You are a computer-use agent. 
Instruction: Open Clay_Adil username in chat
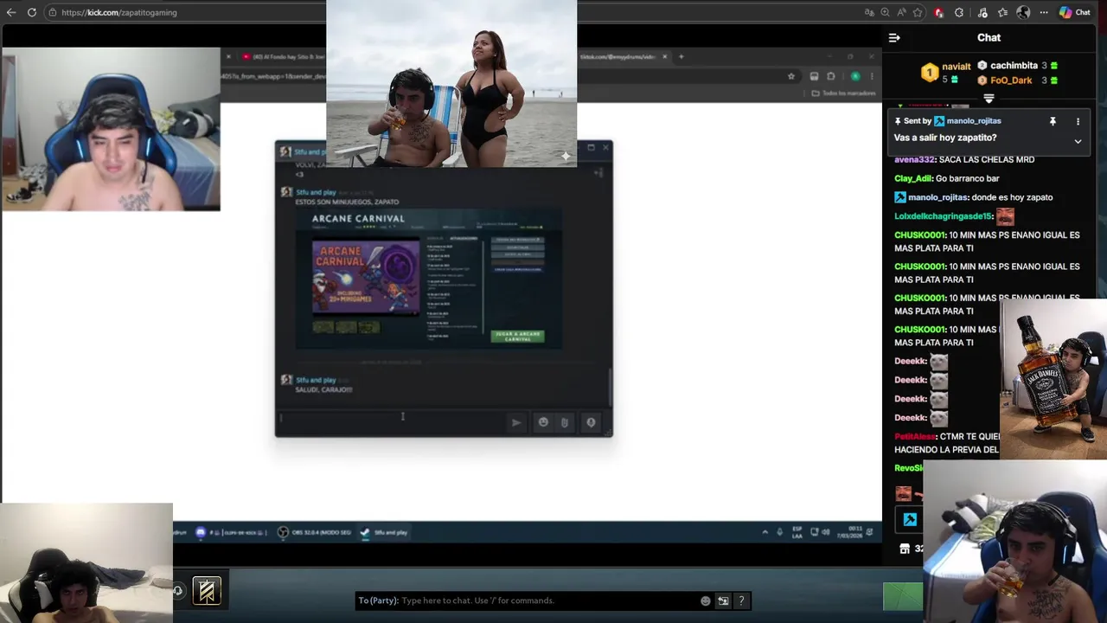915,178
